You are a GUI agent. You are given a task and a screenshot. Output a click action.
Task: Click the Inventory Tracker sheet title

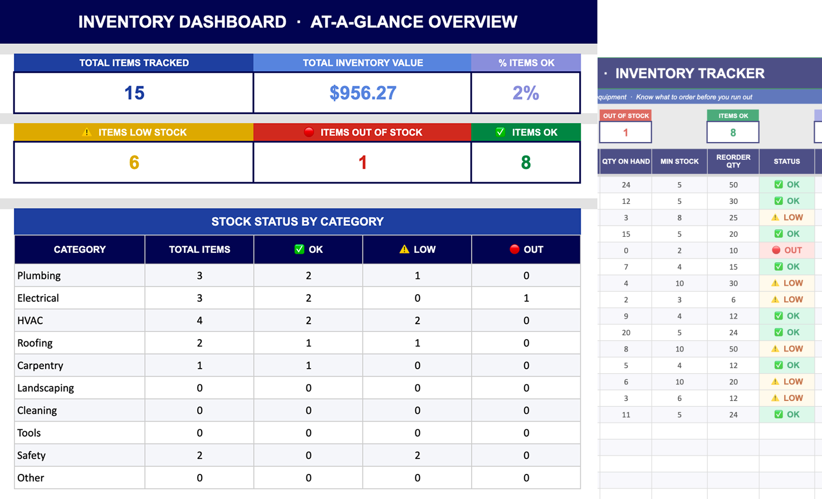click(x=689, y=74)
